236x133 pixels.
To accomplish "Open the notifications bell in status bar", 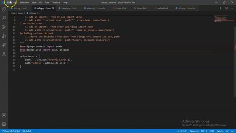I will (232, 131).
